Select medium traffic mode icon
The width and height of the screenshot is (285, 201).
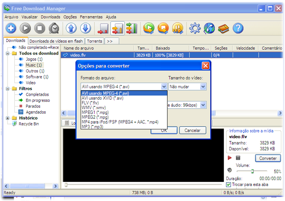118,28
